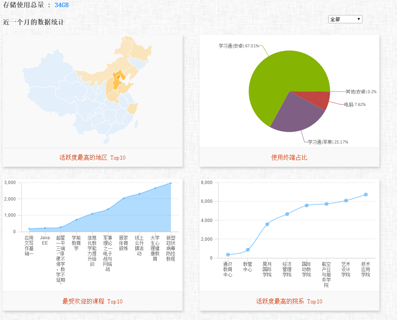This screenshot has height=320, width=397.
Task: Click the 最受欢迎的课程 Top10 title
Action: (x=93, y=301)
